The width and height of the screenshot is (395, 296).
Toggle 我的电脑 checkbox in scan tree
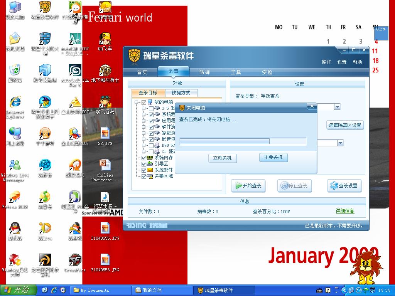tap(144, 102)
